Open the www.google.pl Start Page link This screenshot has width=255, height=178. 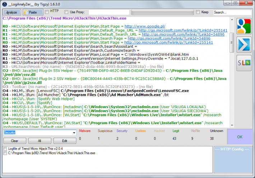click(x=145, y=26)
